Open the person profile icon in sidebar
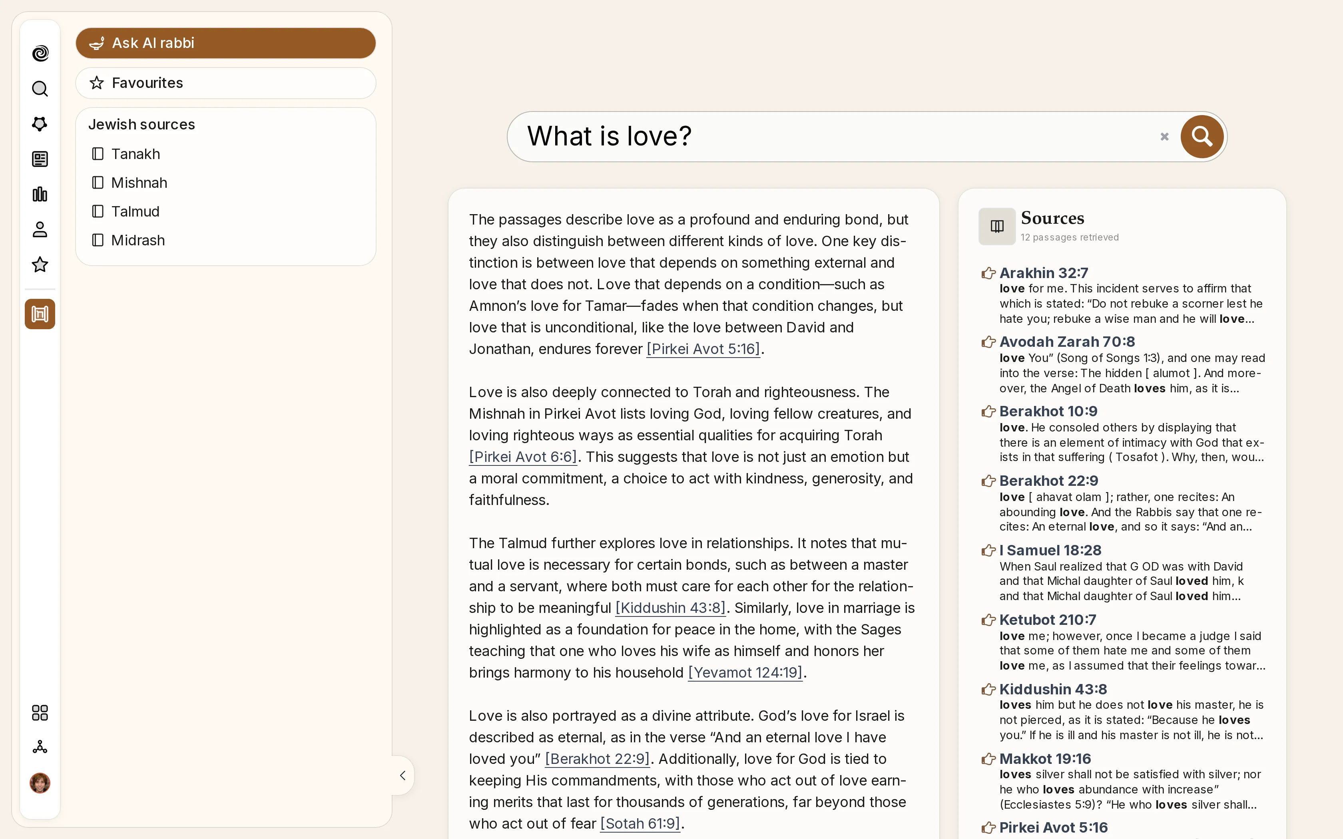1343x839 pixels. tap(40, 230)
